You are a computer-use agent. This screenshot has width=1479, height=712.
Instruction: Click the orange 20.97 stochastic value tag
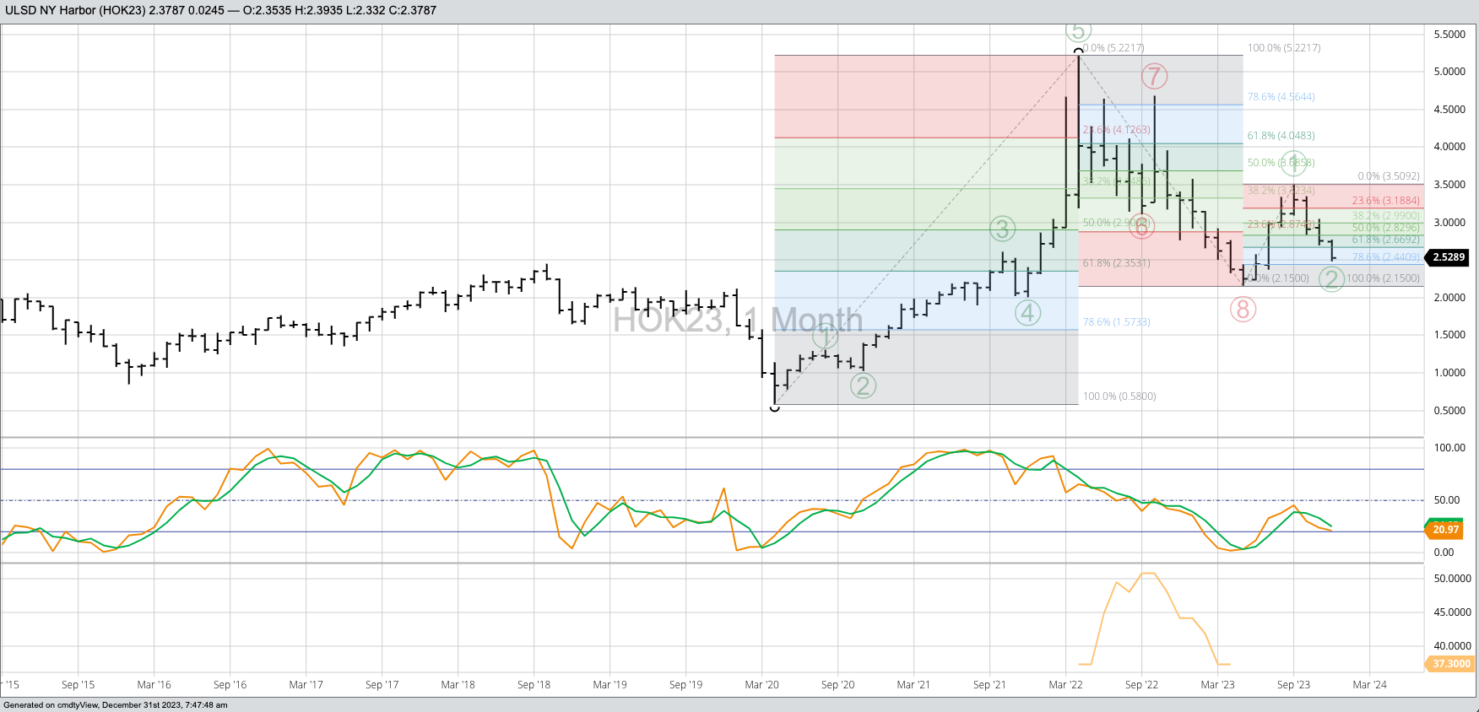click(1445, 530)
